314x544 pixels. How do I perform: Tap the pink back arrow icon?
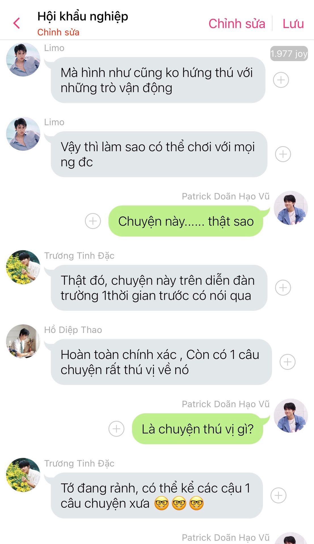pos(17,23)
